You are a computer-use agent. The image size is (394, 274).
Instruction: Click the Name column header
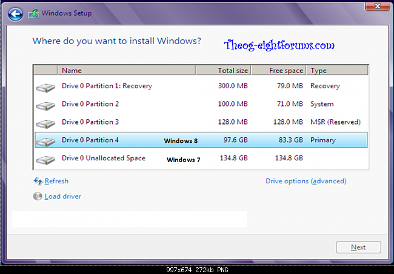[x=127, y=70]
